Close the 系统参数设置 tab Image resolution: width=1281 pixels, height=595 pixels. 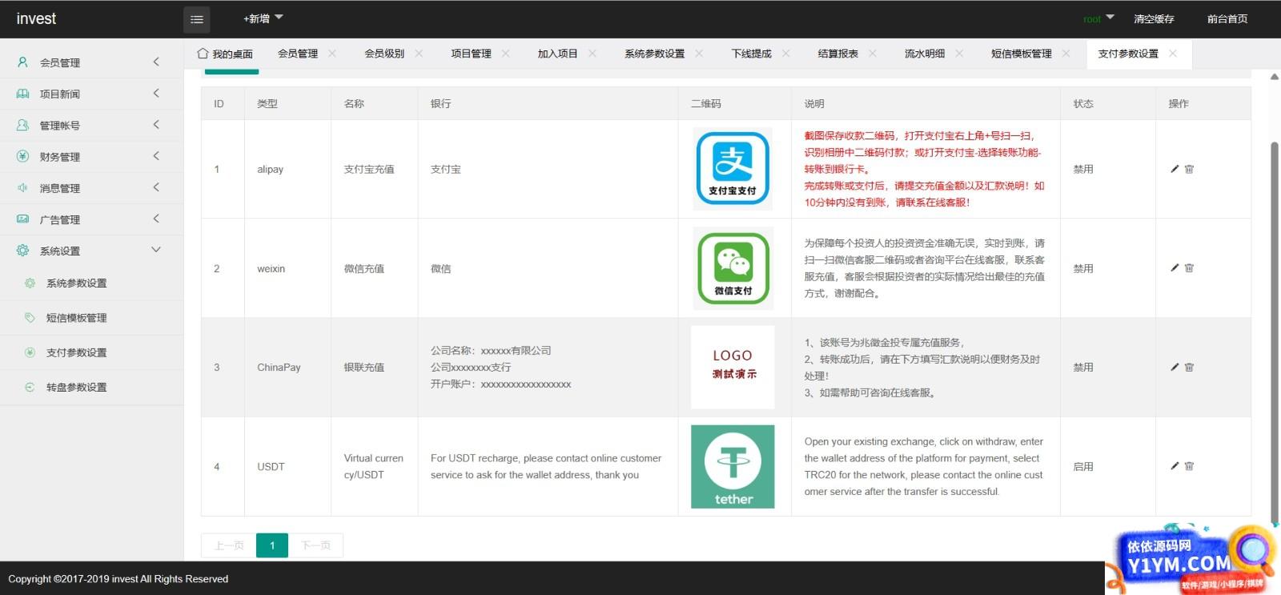[x=699, y=54]
